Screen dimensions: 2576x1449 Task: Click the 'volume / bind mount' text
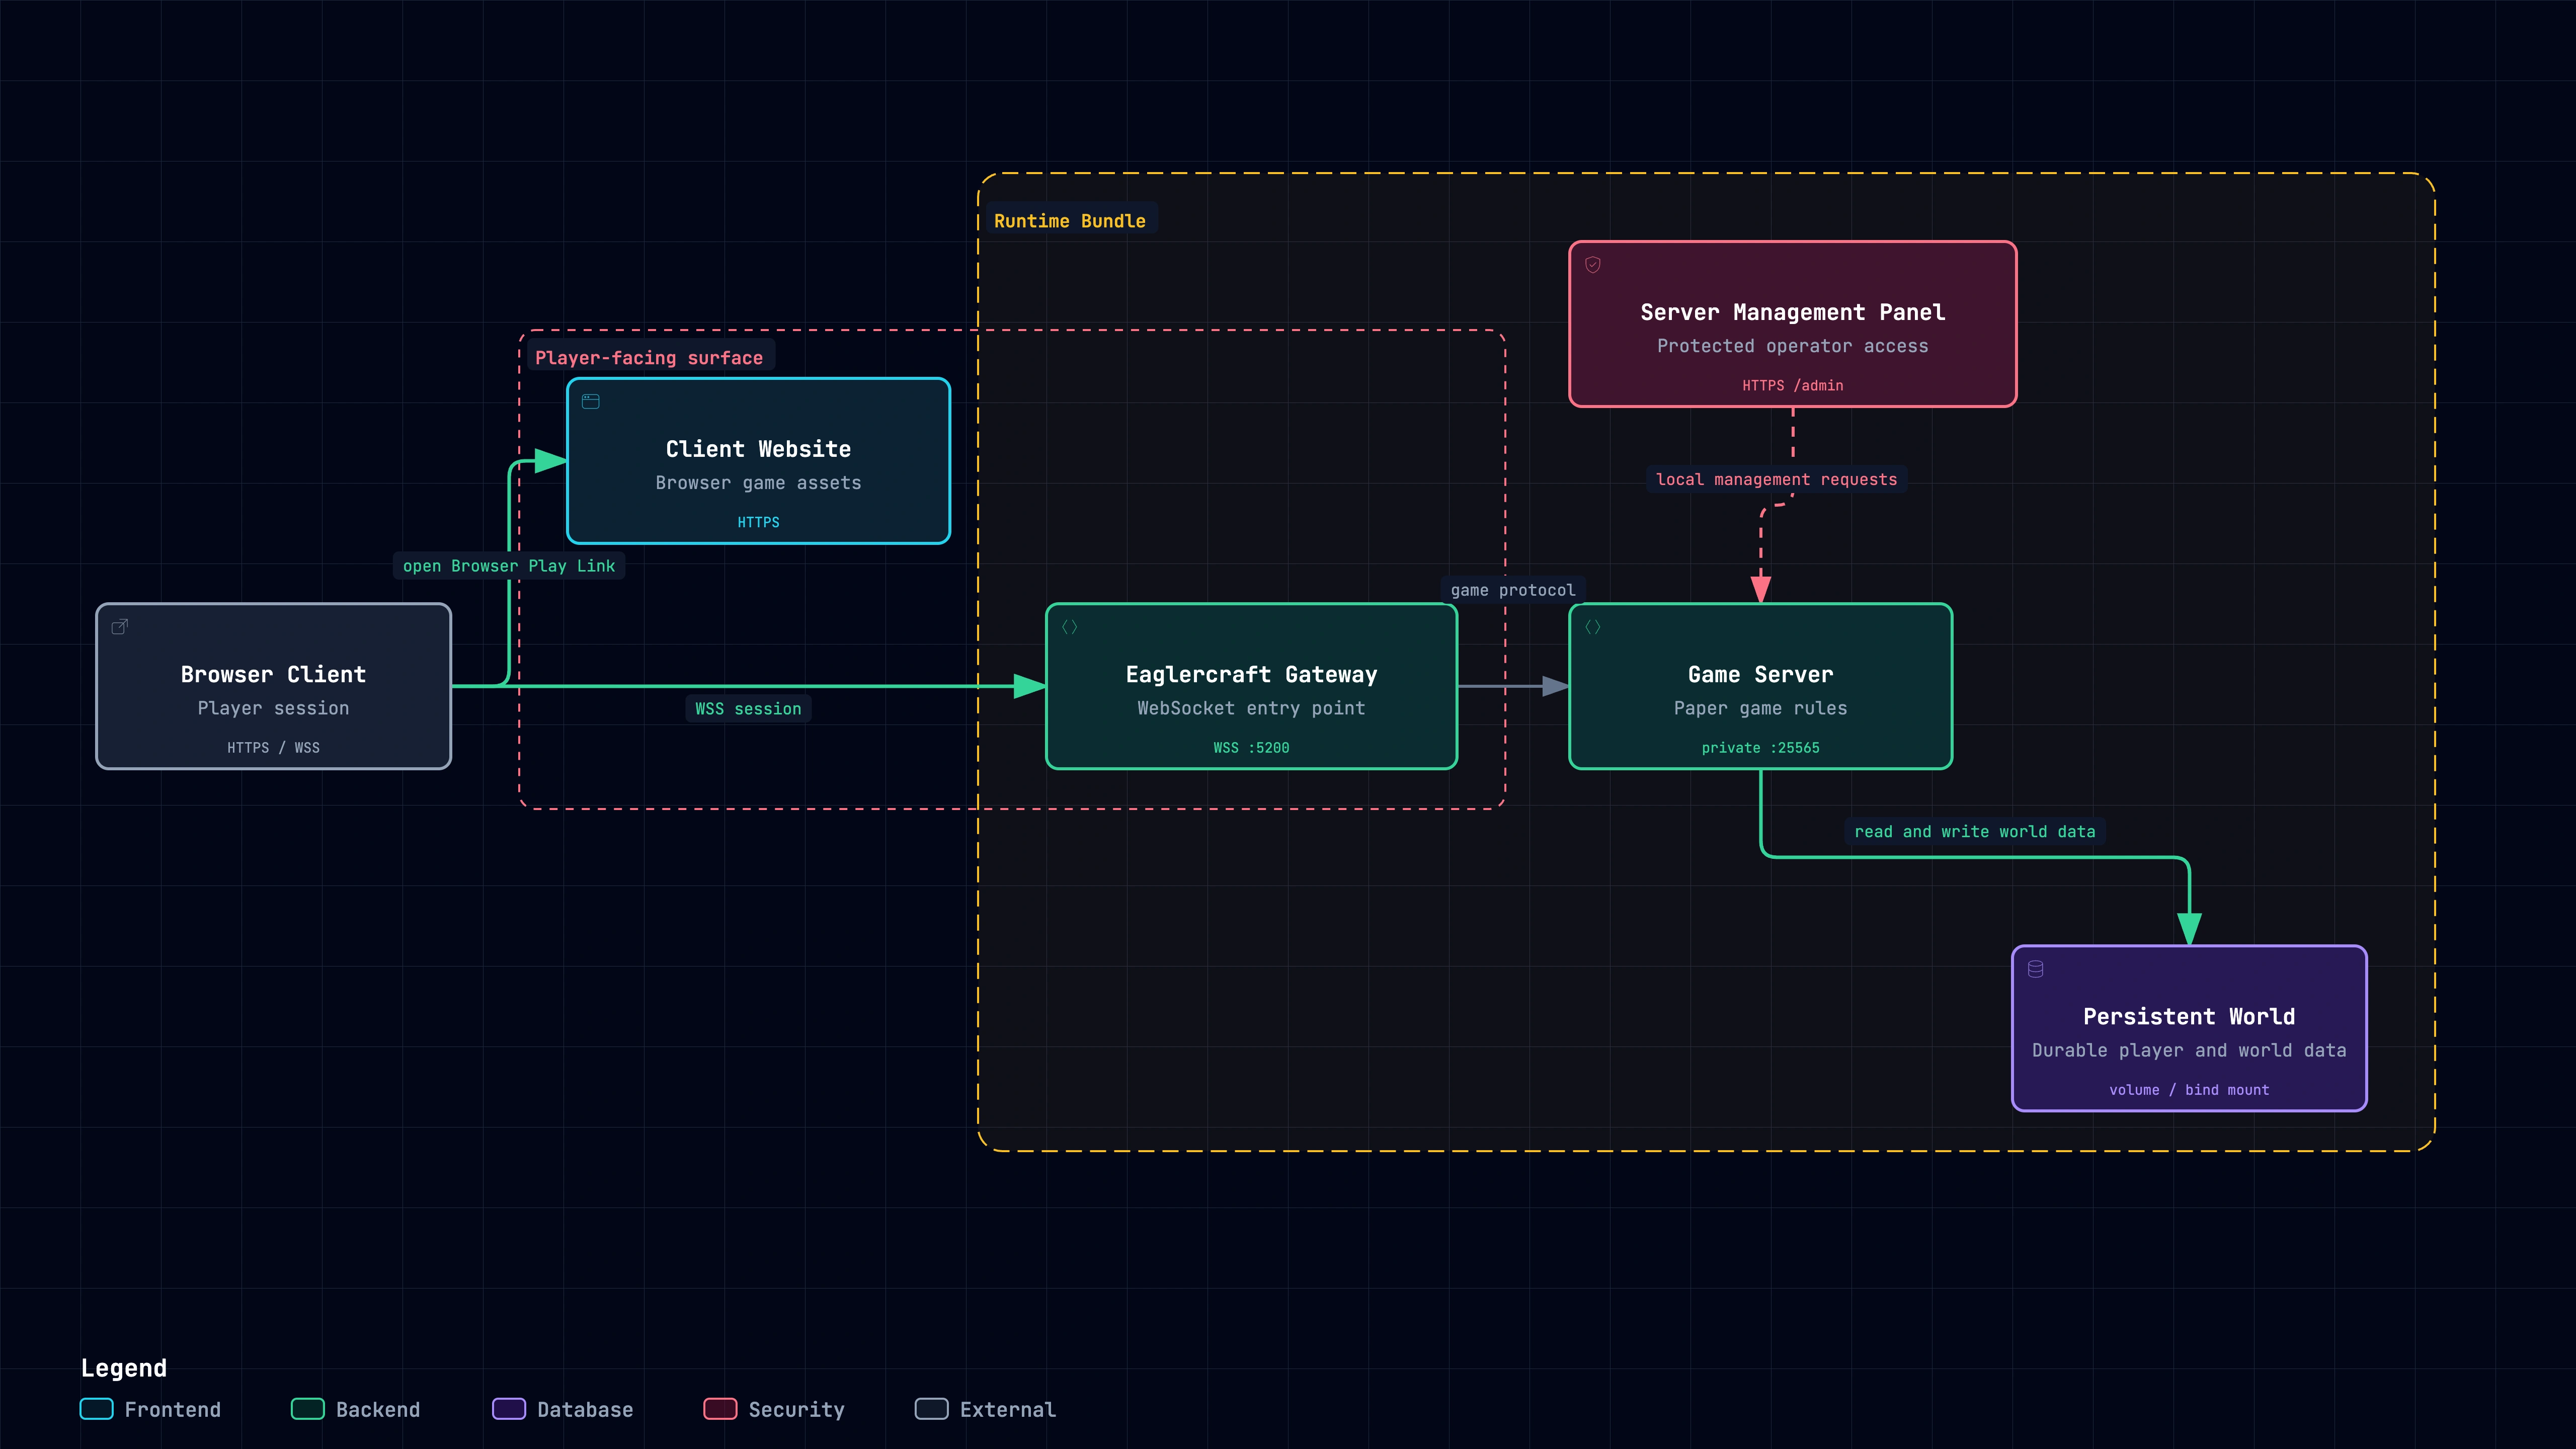[x=2189, y=1090]
